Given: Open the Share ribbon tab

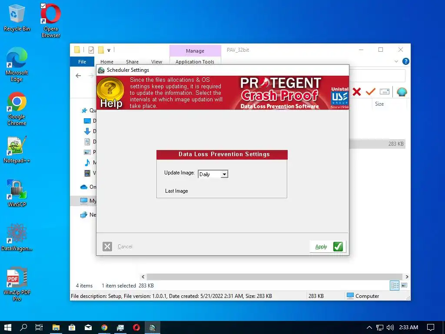Looking at the screenshot, I should [132, 62].
